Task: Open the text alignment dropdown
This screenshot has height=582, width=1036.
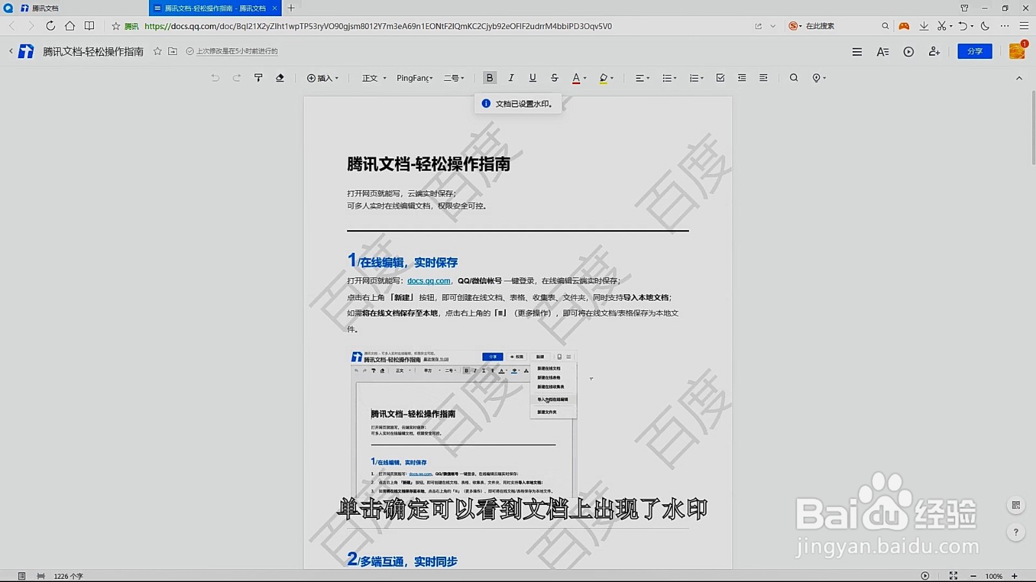Action: [x=642, y=78]
